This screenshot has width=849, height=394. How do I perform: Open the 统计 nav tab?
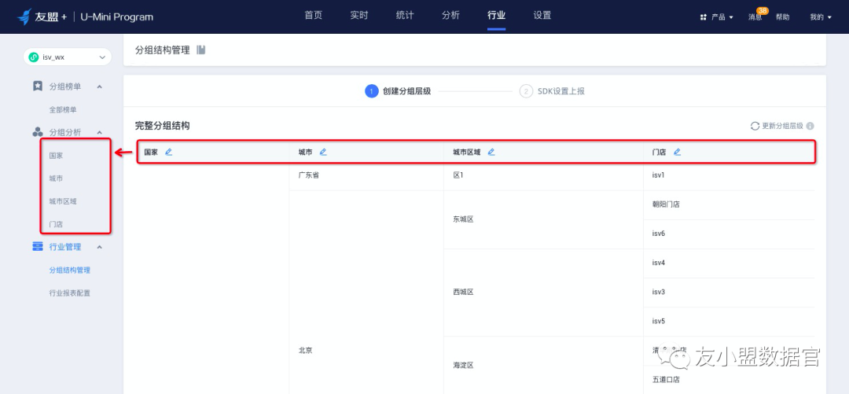tap(405, 15)
